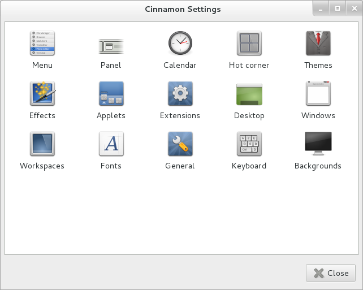363x290 pixels.
Task: Click the Close button
Action: click(331, 273)
